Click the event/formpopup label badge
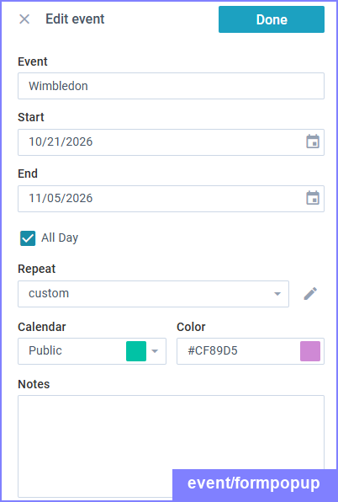 (x=254, y=483)
